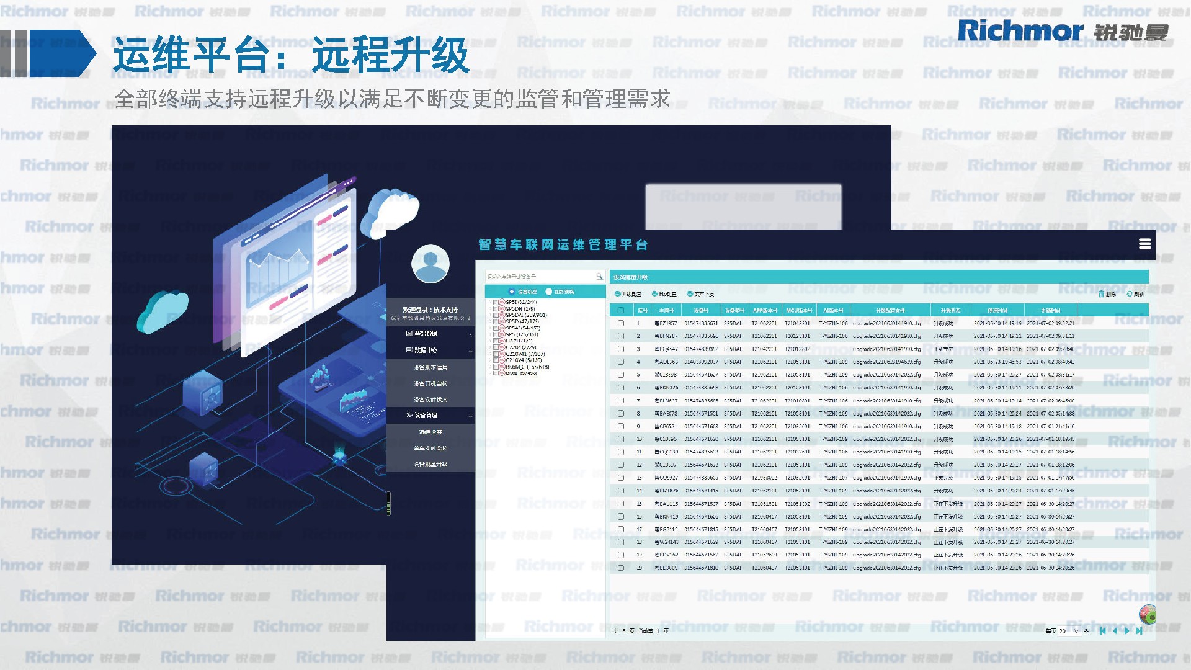
Task: Go to first page arrow
Action: (1102, 631)
